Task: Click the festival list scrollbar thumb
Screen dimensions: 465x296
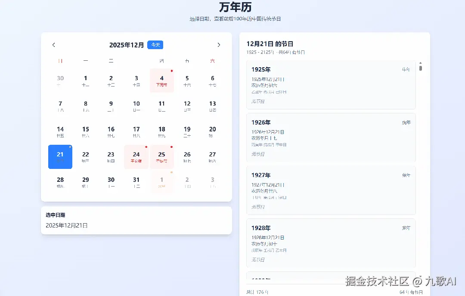Action: [x=421, y=67]
